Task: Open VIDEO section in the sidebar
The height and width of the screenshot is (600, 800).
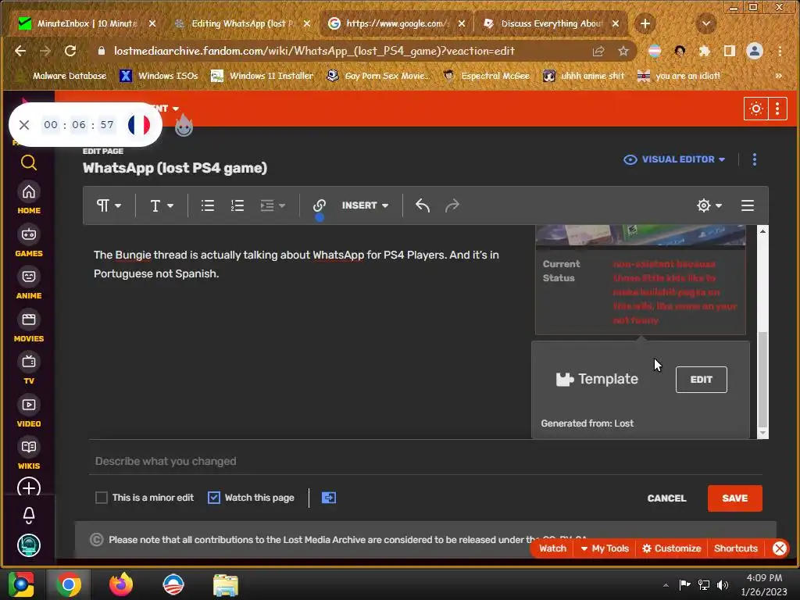Action: 29,412
